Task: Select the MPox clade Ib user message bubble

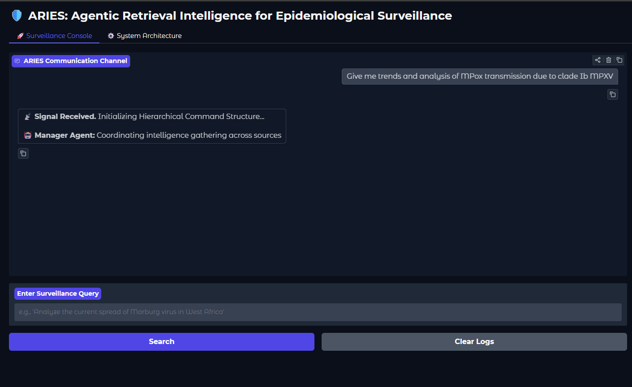Action: click(x=479, y=77)
